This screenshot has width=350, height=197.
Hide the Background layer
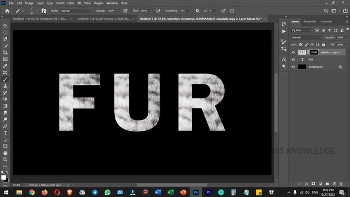(293, 67)
